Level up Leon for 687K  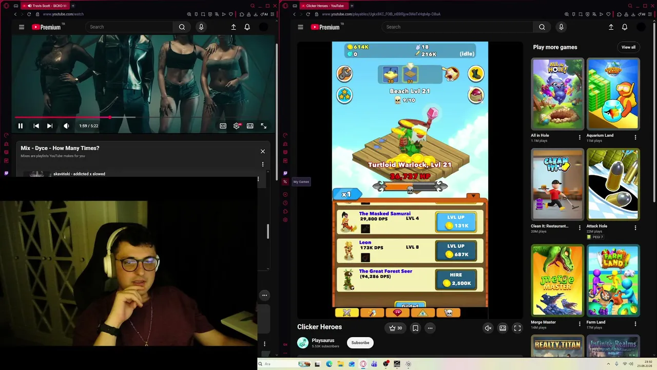coord(456,250)
